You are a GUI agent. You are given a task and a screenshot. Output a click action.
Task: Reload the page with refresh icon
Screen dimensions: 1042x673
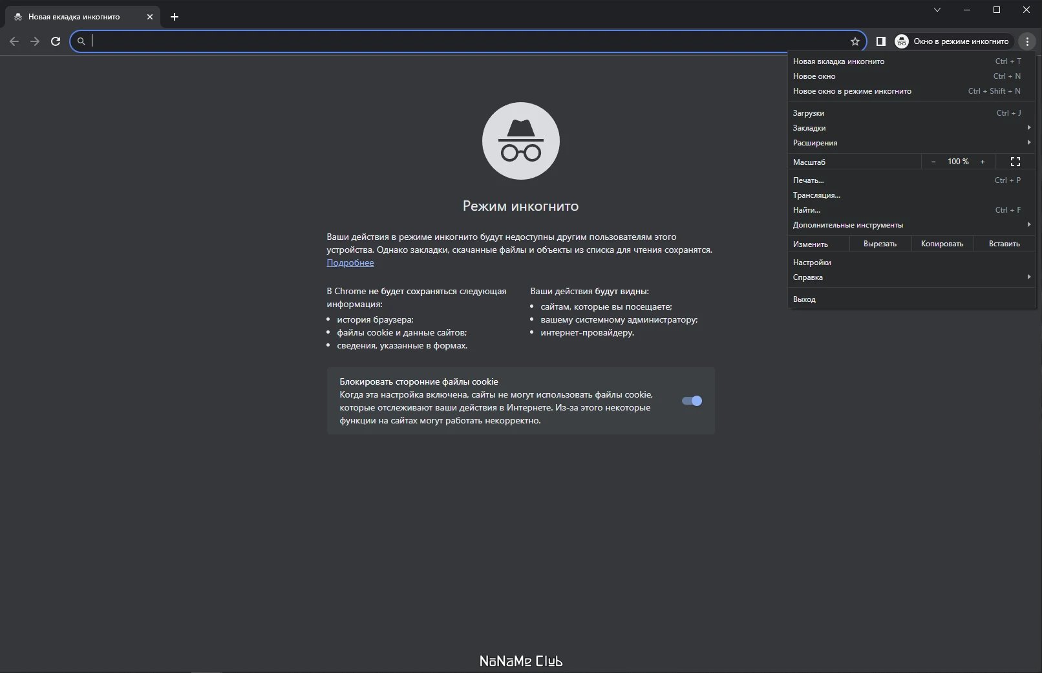point(56,41)
